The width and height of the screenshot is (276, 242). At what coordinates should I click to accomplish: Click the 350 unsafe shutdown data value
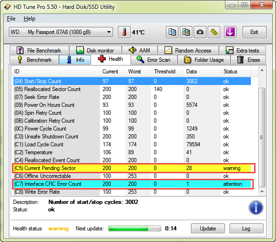[x=191, y=137]
